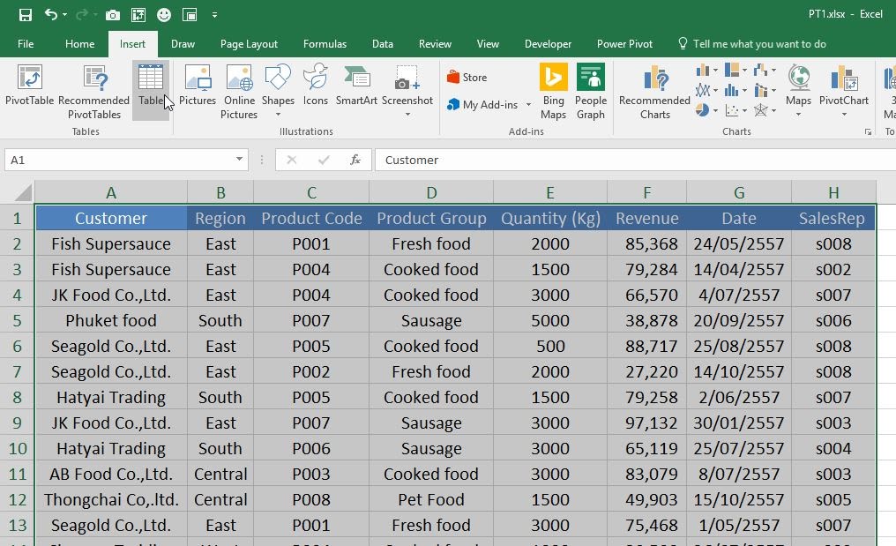This screenshot has height=546, width=896.
Task: Undo the last action
Action: pos(51,14)
